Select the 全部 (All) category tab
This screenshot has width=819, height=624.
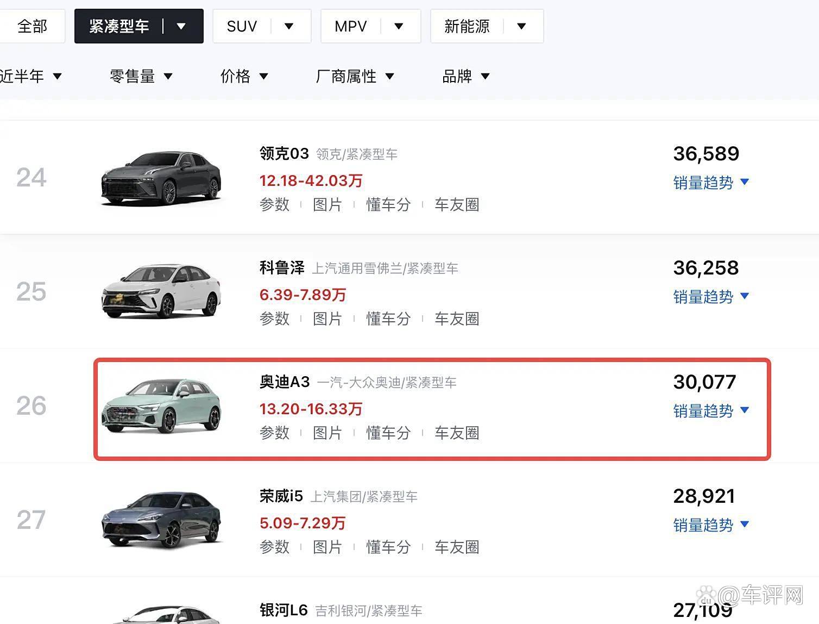point(33,26)
